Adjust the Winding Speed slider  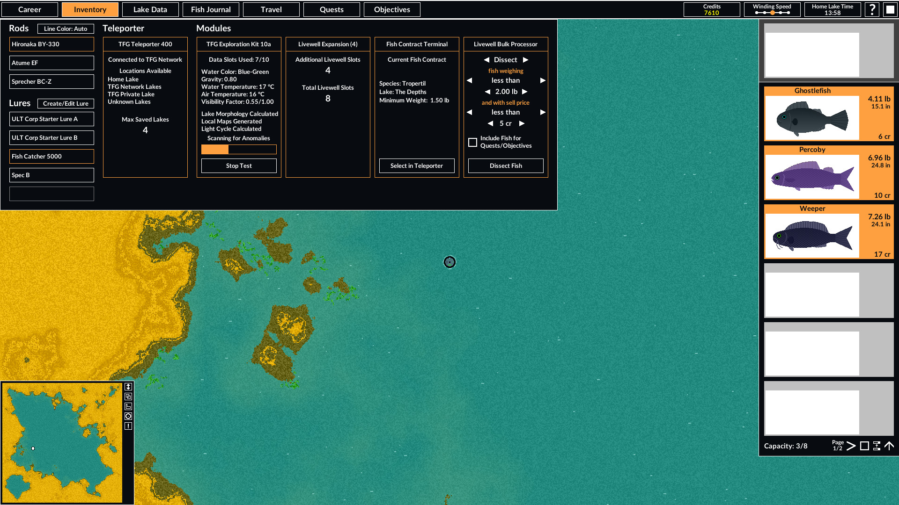[772, 13]
